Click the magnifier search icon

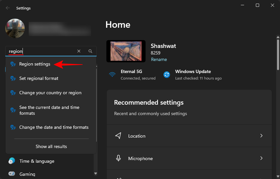(x=90, y=51)
